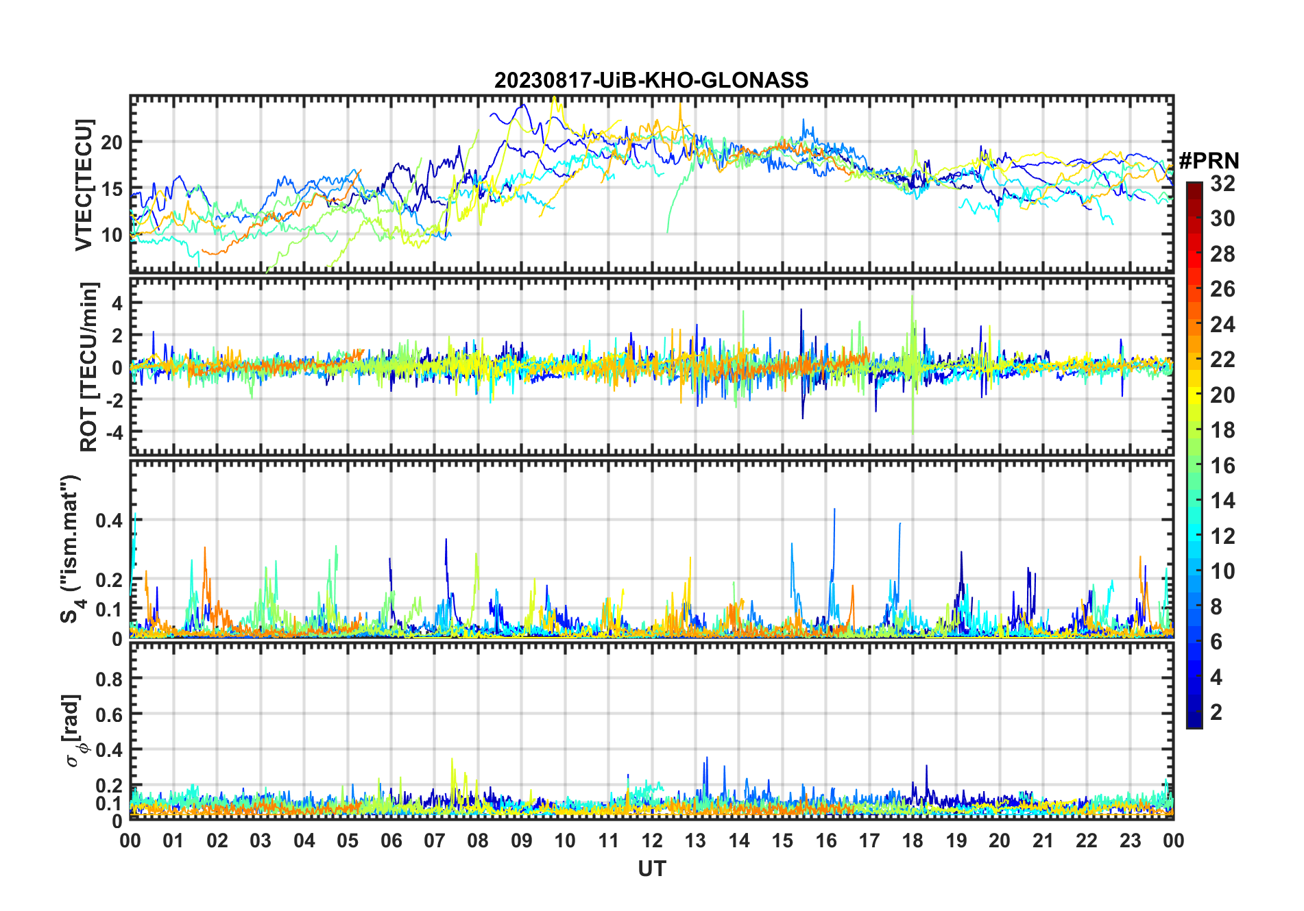
Task: Click sigma phi y-axis tick 0.6
Action: click(110, 714)
